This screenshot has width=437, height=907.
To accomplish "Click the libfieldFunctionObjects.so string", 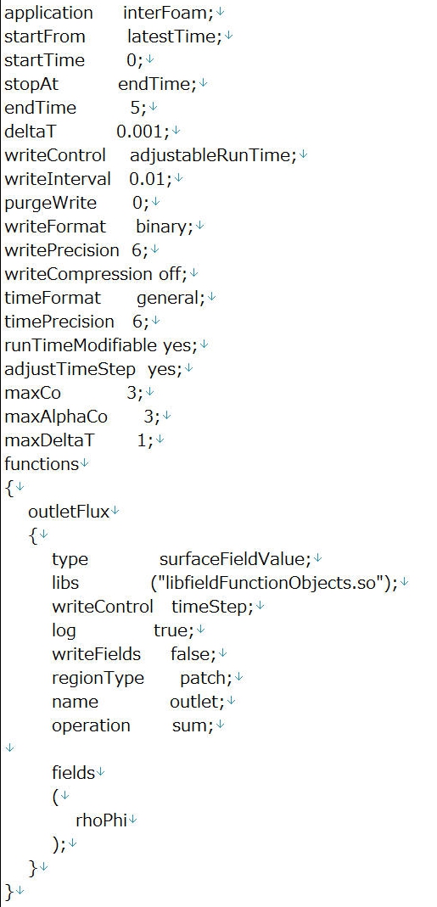I will [266, 583].
